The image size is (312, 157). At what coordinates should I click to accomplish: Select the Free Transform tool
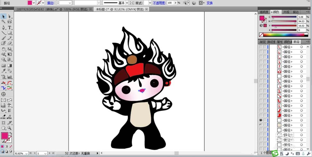[x=9, y=54]
